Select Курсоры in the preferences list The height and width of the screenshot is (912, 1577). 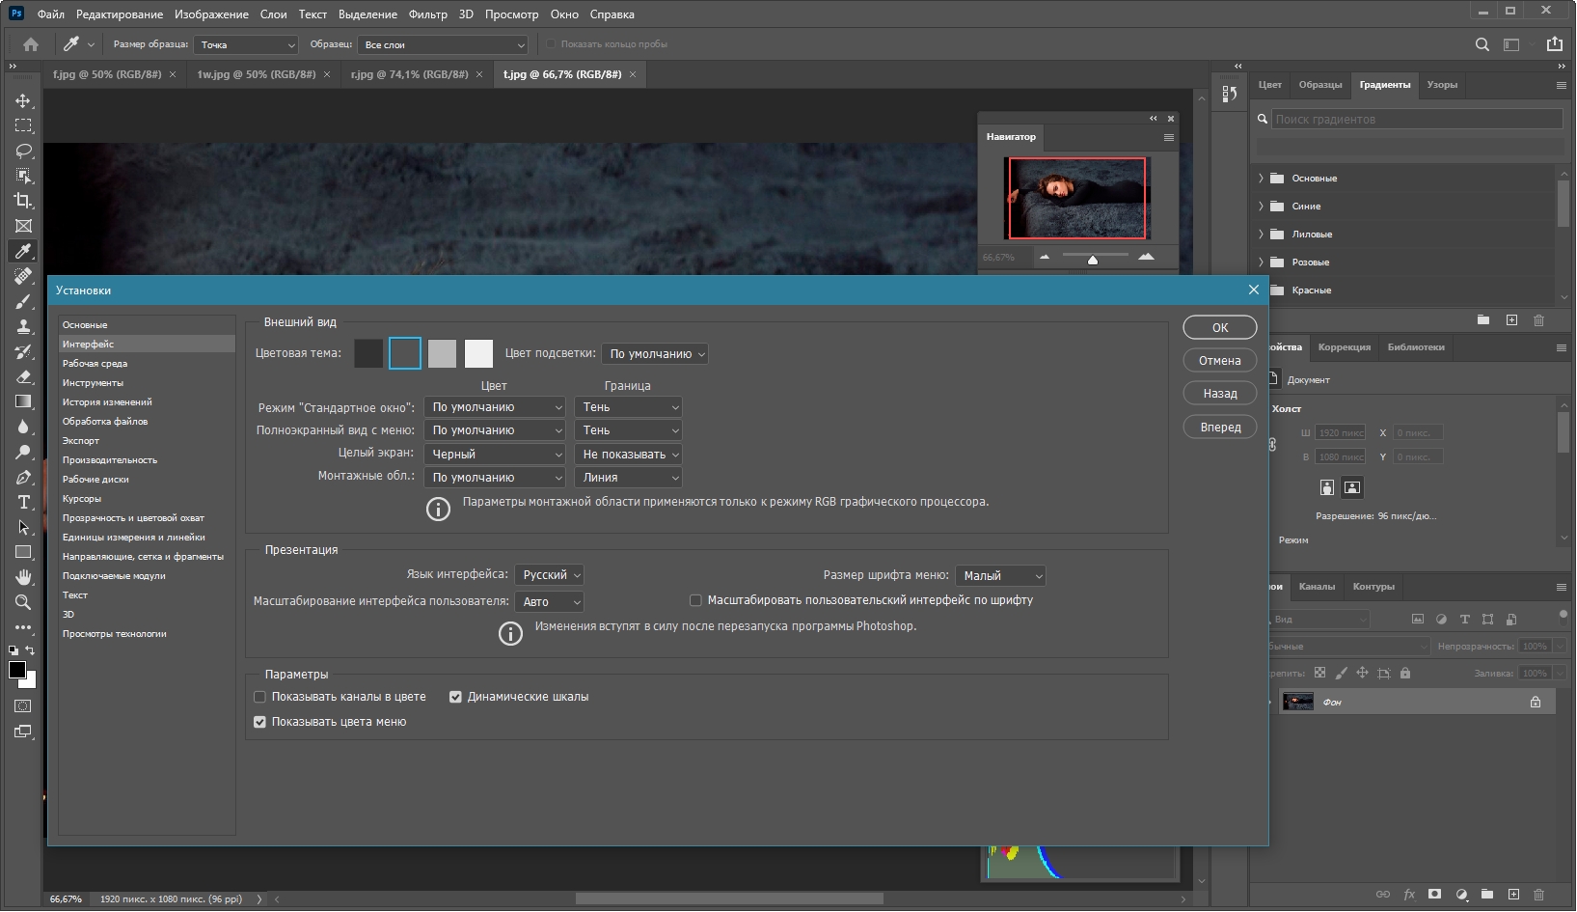82,499
